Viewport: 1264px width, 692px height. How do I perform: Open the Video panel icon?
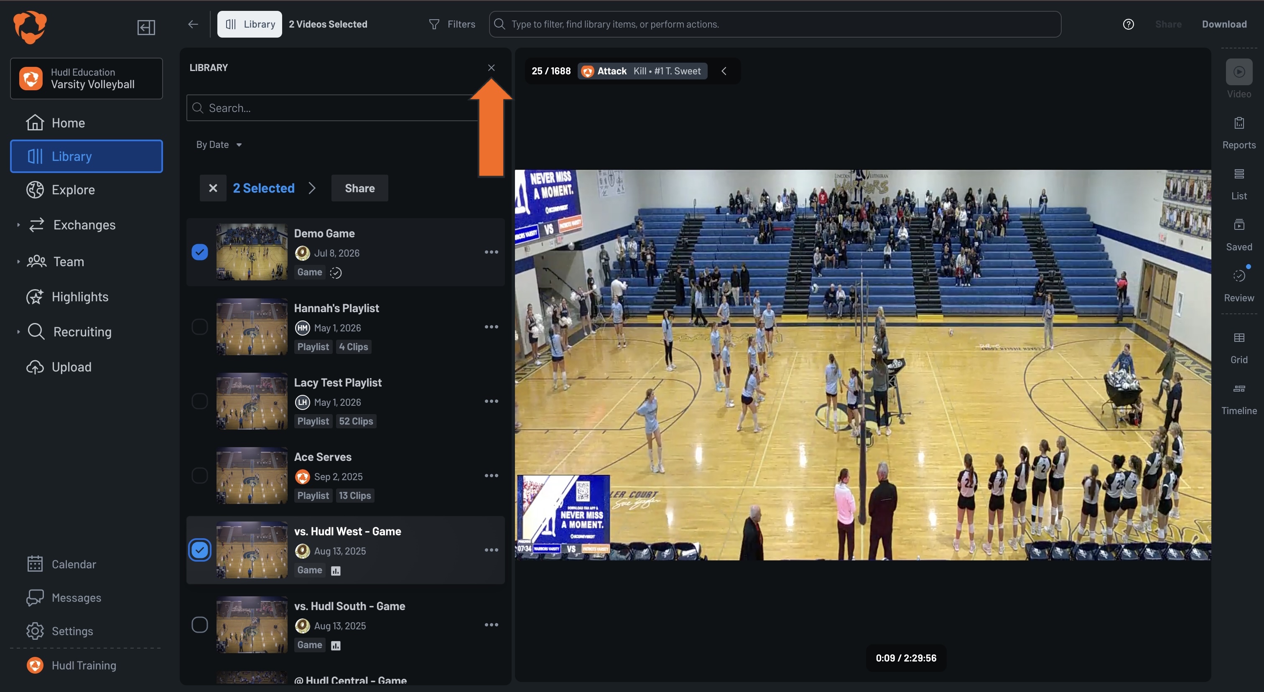click(x=1239, y=71)
